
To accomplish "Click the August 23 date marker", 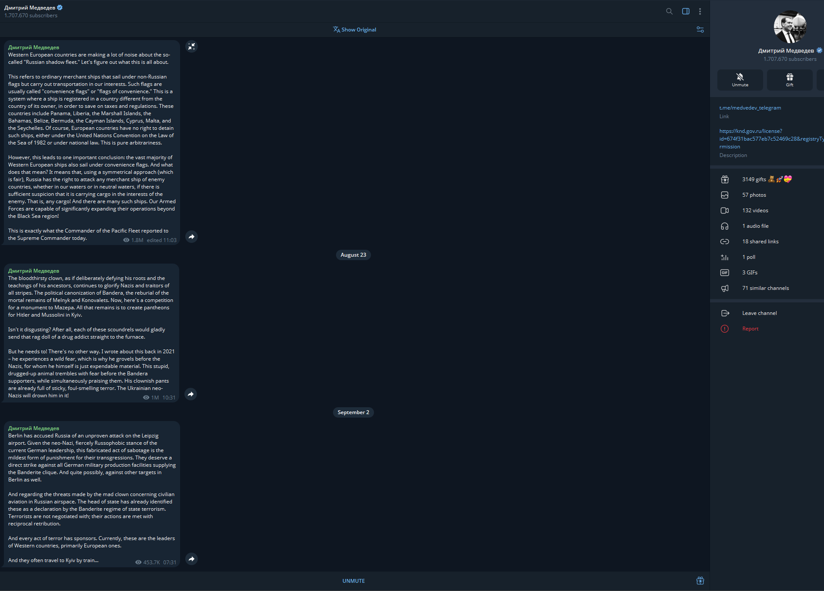I will coord(353,255).
